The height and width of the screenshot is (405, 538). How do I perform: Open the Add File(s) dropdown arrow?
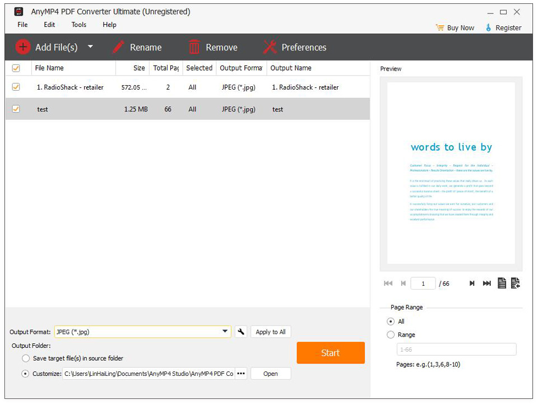coord(90,47)
